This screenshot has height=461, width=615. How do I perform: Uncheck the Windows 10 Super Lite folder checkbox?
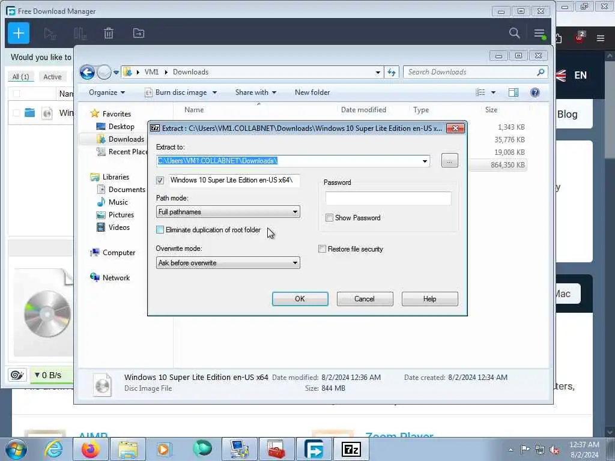tap(160, 180)
